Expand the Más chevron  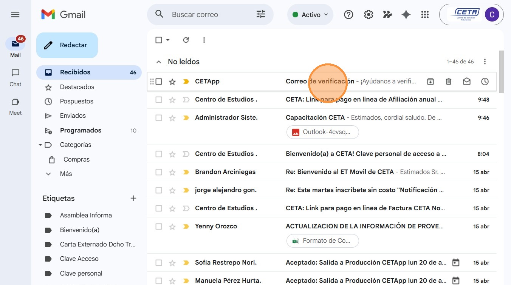(x=48, y=174)
